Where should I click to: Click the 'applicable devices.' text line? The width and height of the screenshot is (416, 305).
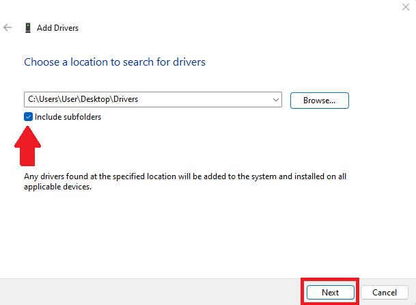coord(57,187)
